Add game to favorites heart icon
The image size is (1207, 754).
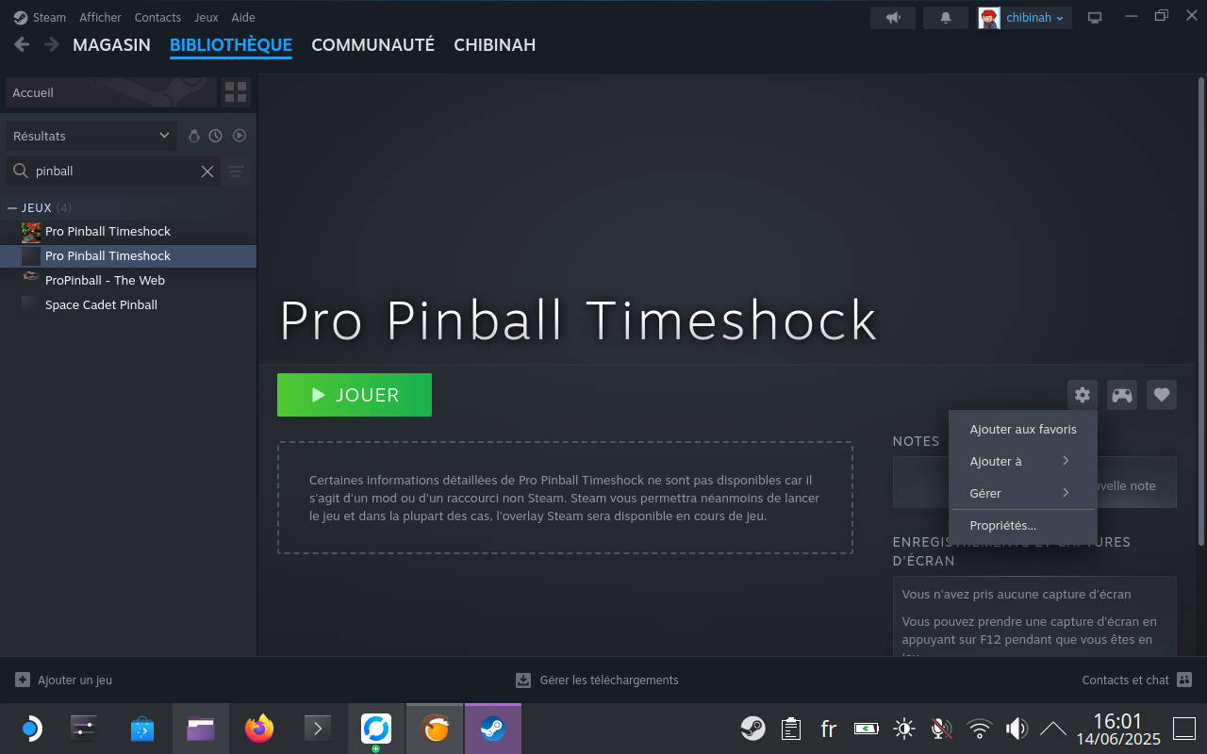coord(1162,395)
